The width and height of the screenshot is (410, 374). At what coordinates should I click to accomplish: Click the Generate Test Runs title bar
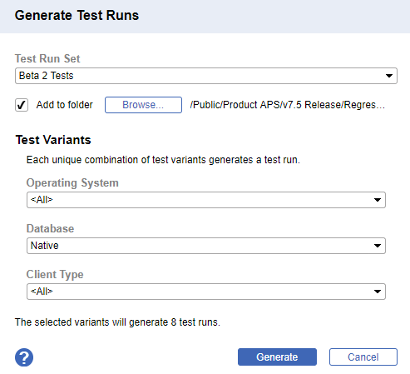[205, 17]
